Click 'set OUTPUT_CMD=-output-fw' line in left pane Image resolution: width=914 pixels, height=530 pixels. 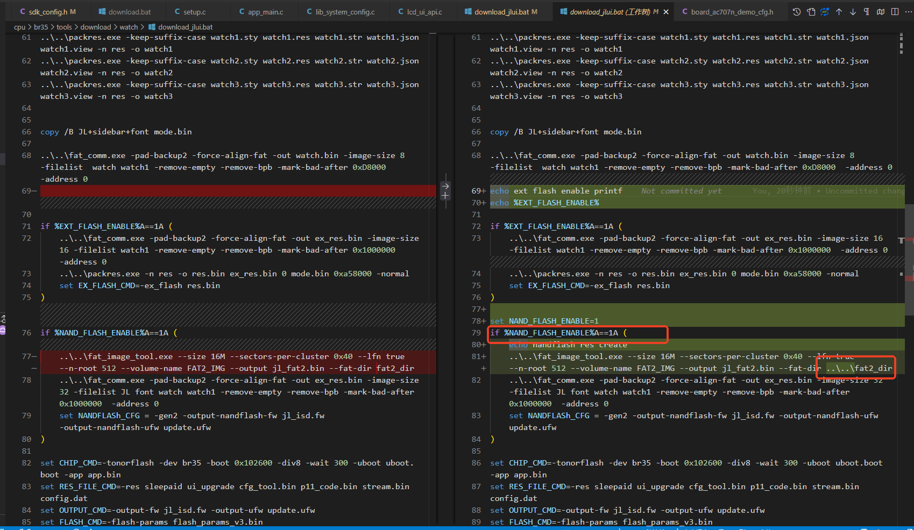click(178, 510)
